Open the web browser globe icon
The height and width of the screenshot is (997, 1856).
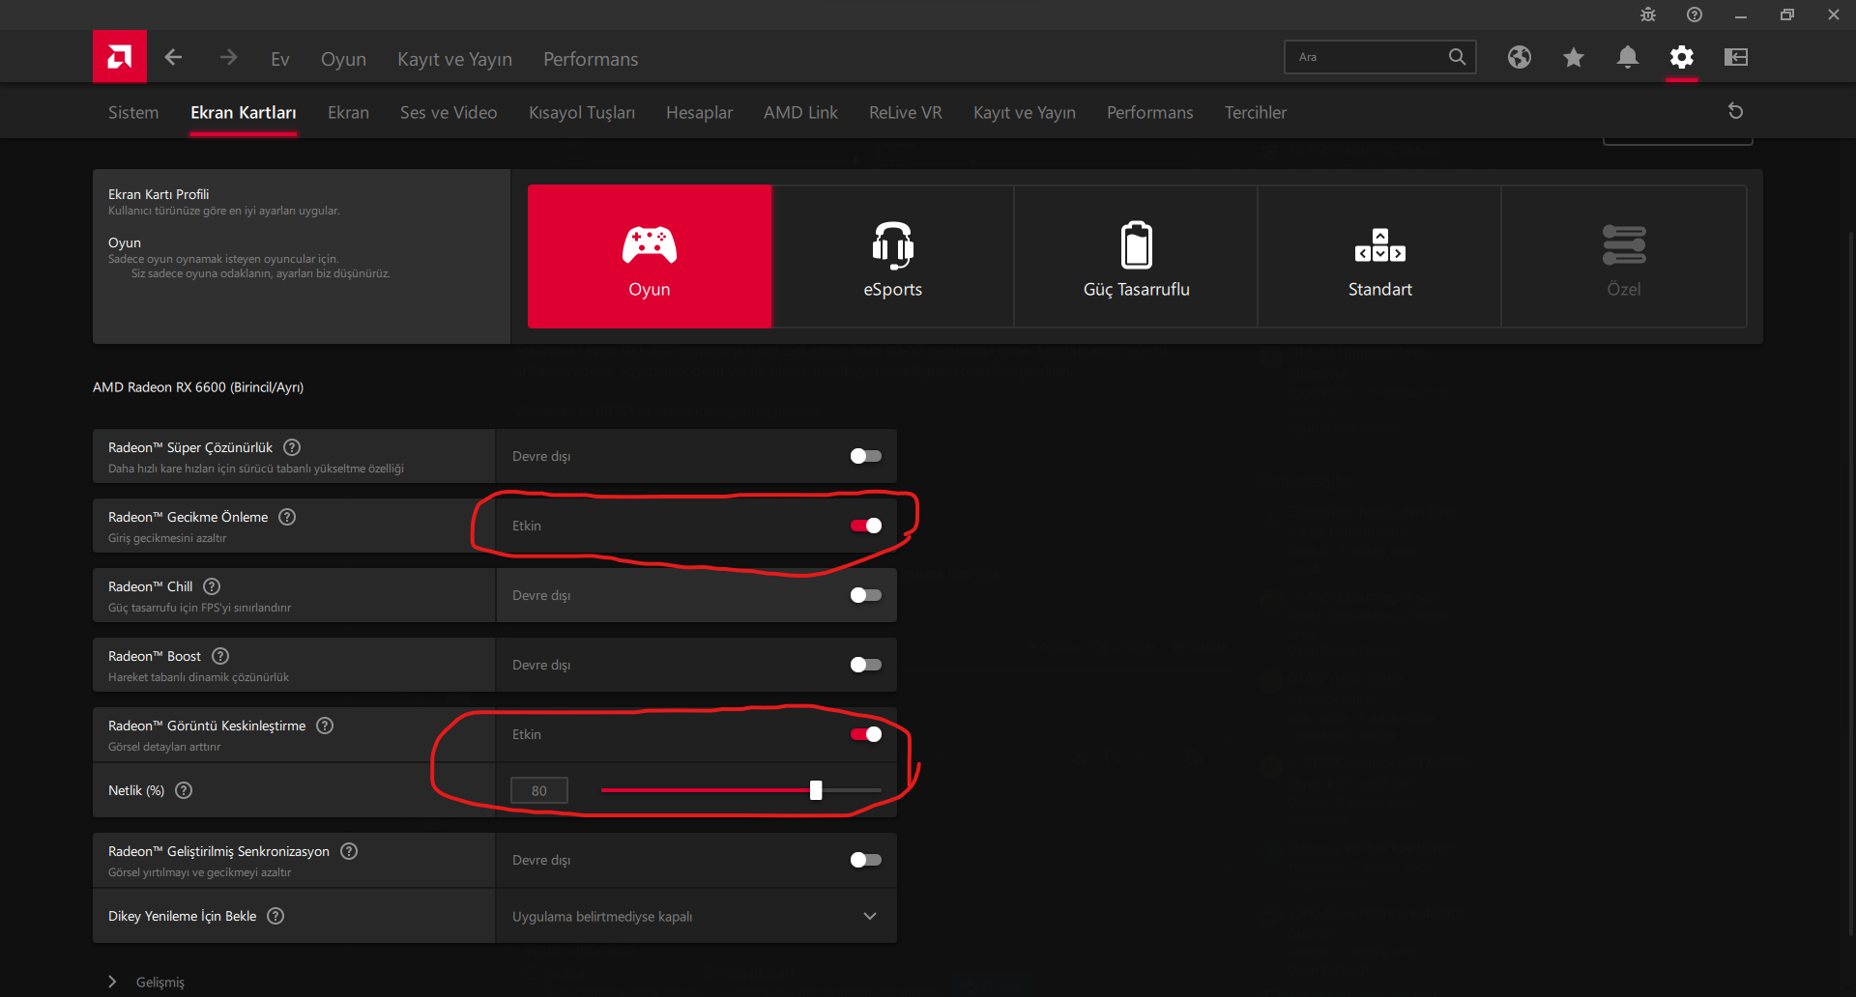point(1520,57)
